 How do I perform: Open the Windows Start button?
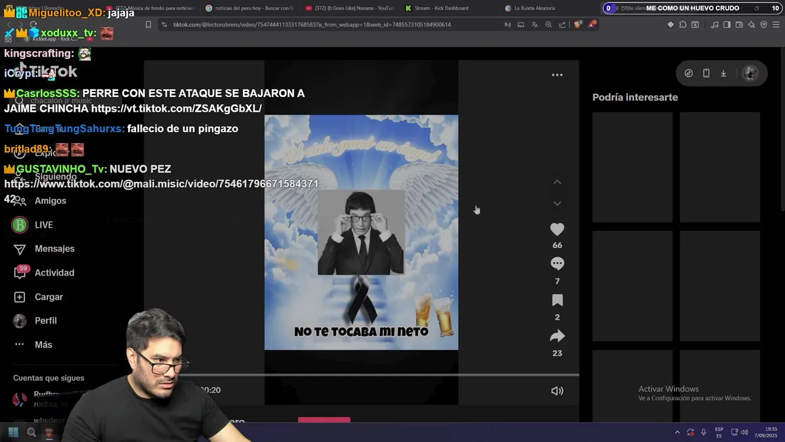pos(13,432)
